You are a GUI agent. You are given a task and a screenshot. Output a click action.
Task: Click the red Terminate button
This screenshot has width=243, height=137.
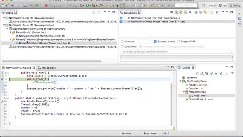coord(46,5)
